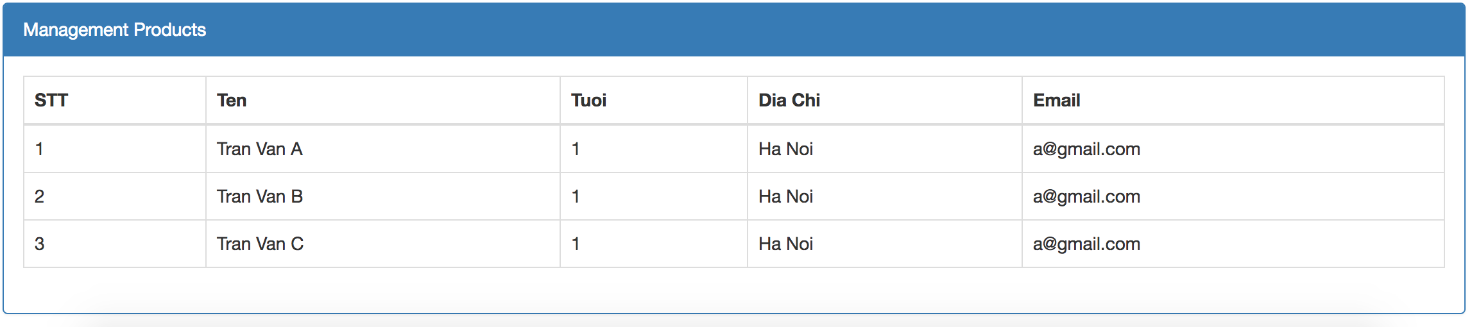Click the Tuoi value in Tran Van C's row
1472x327 pixels.
(x=576, y=244)
